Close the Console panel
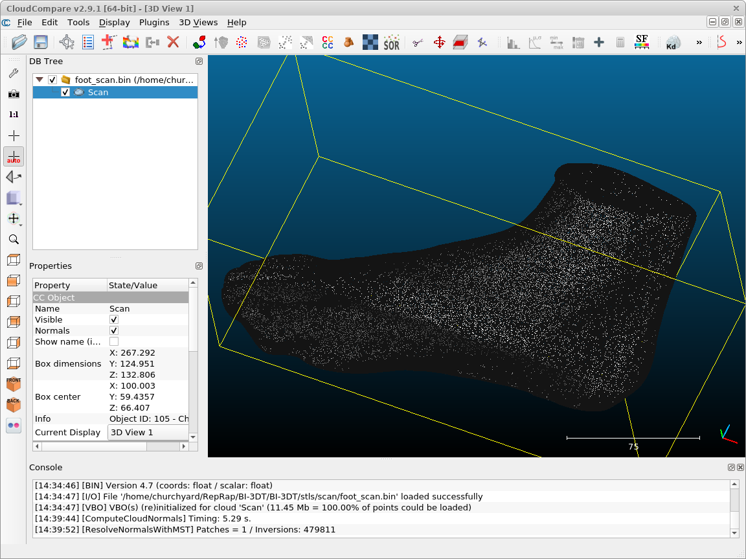 (x=740, y=468)
